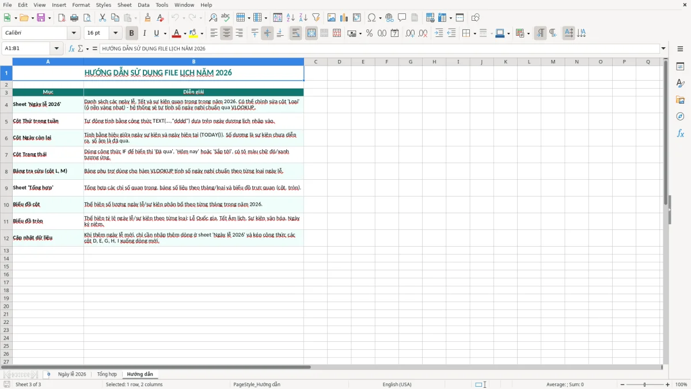Open Underline style dropdown arrow
The height and width of the screenshot is (389, 691).
pyautogui.click(x=165, y=33)
